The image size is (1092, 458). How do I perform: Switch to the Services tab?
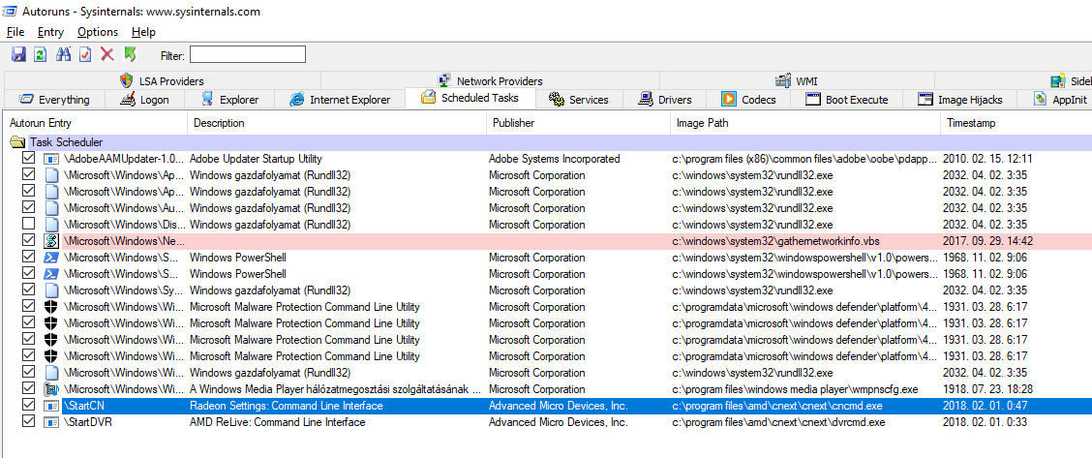(579, 100)
